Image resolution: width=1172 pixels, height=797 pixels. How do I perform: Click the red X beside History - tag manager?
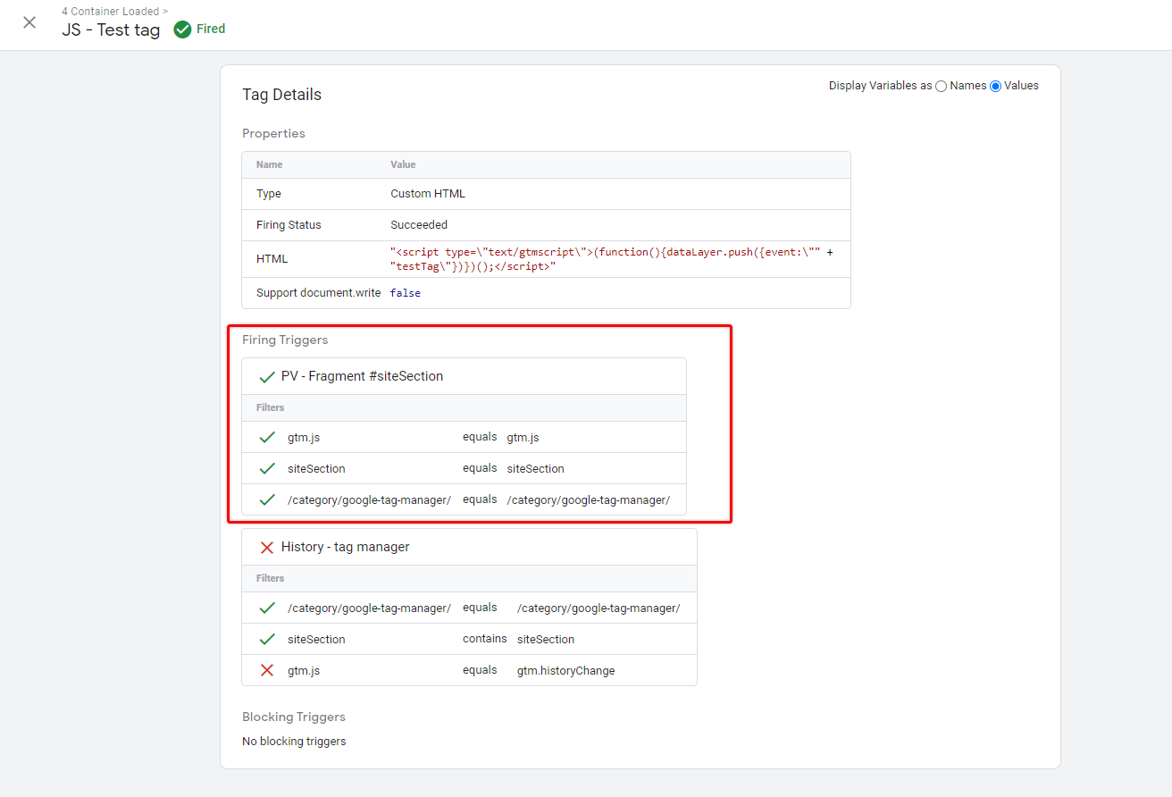click(x=265, y=546)
